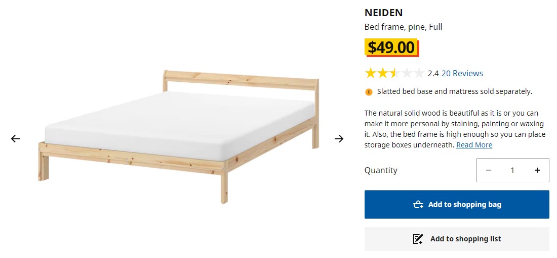Click the yellow star rating icons
Screen dimensions: 557x258
(x=394, y=74)
